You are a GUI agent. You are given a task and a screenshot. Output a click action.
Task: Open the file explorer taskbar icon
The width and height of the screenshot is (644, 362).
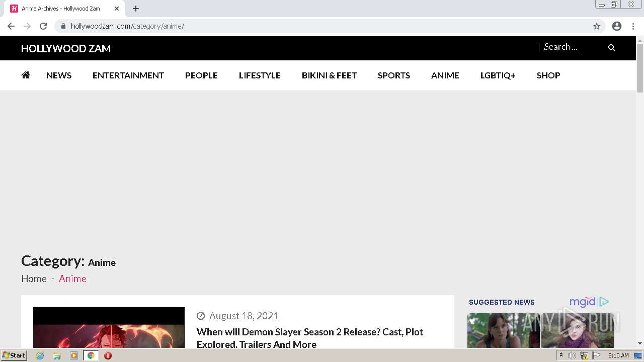pyautogui.click(x=57, y=355)
